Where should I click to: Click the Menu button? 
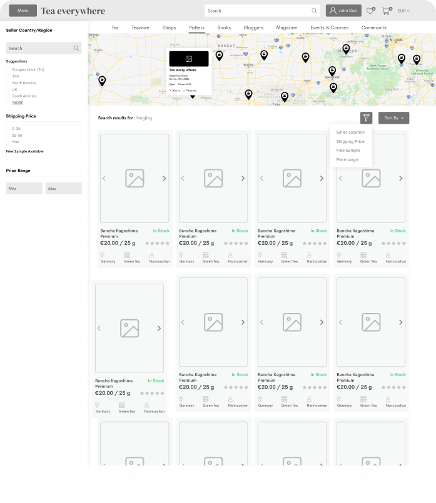pos(23,11)
